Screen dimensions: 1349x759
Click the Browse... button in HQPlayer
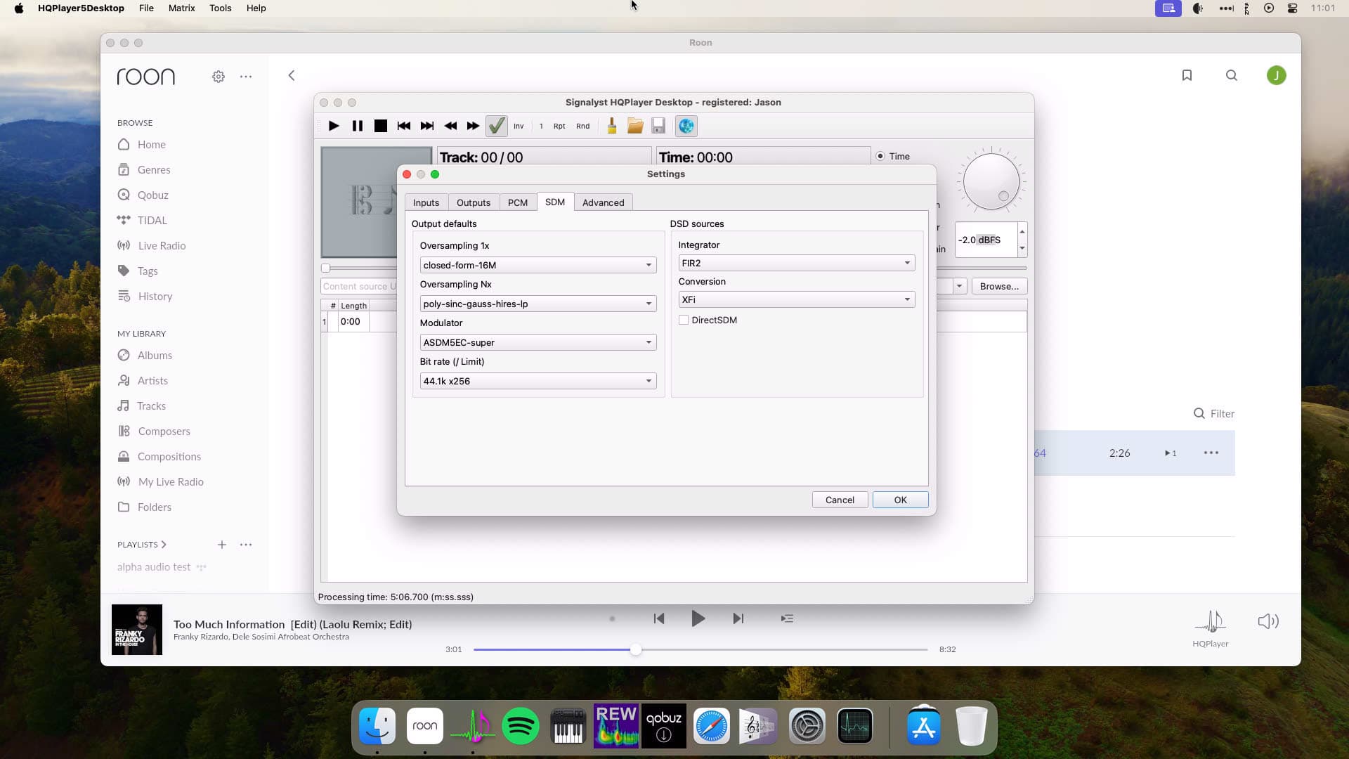tap(999, 286)
